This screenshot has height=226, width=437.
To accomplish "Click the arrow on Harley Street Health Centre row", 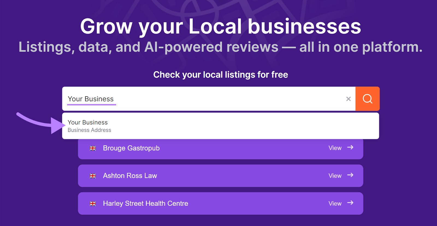I will (350, 203).
